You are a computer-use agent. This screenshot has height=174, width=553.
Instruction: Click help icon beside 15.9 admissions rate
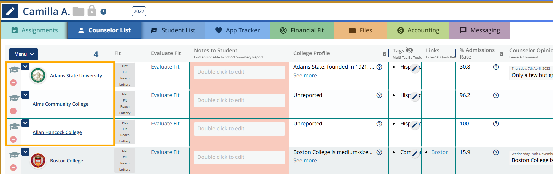click(x=496, y=152)
